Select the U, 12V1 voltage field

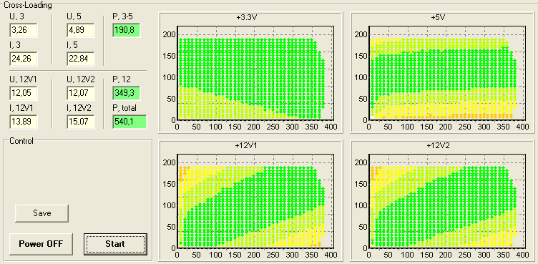(24, 94)
